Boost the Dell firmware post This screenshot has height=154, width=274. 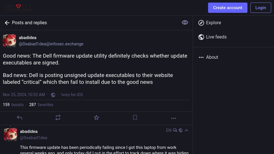[x=58, y=118]
